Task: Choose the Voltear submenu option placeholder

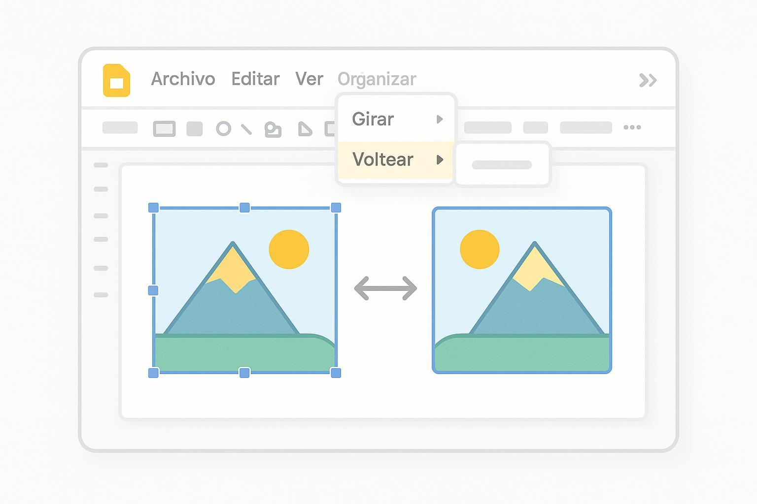Action: tap(502, 165)
